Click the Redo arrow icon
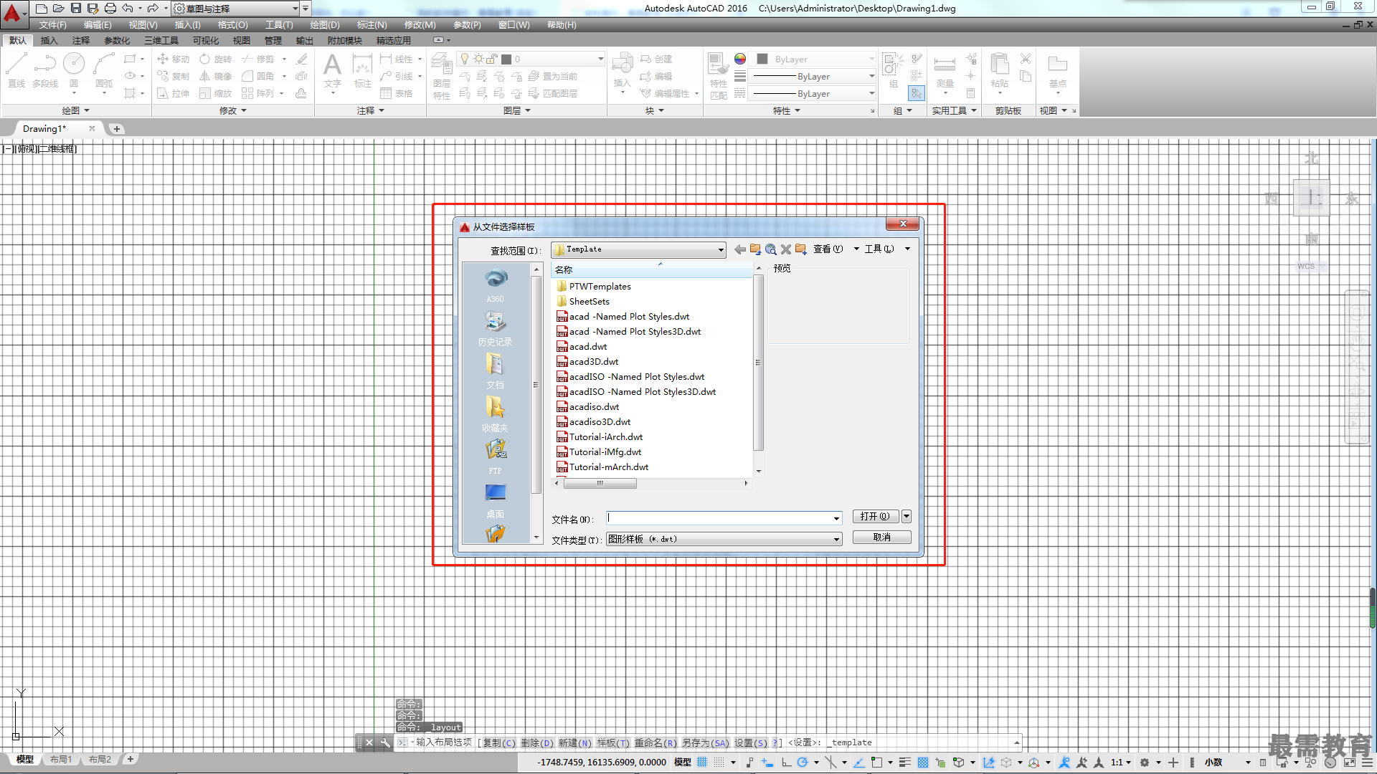Image resolution: width=1377 pixels, height=774 pixels. point(152,9)
